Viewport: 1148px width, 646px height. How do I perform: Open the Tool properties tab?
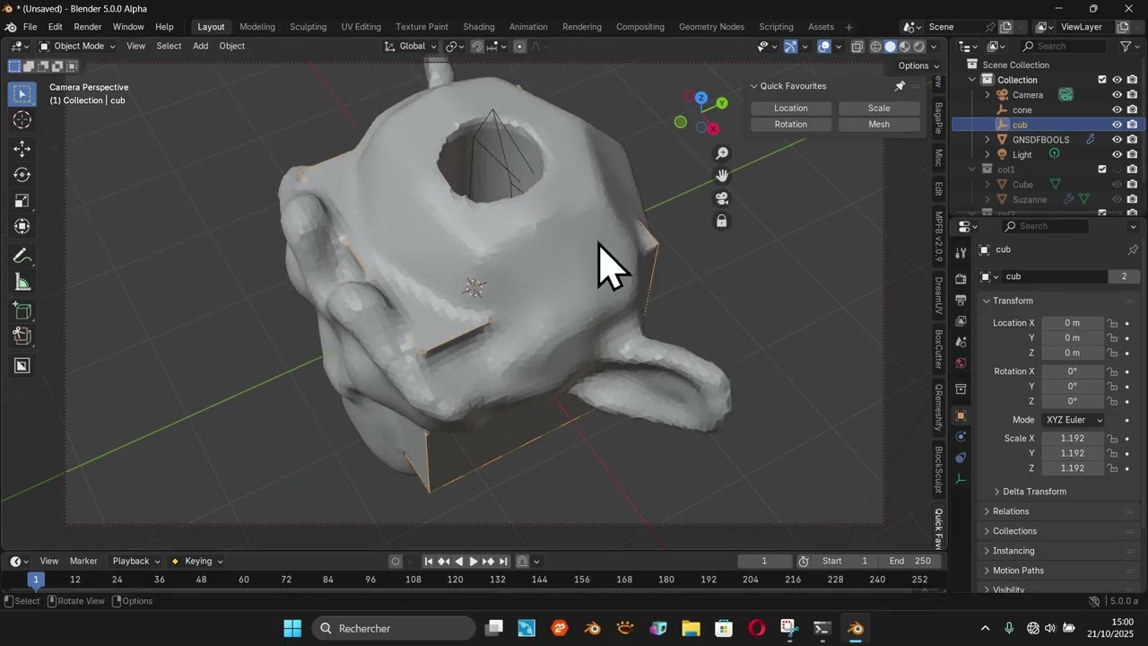pos(961,254)
